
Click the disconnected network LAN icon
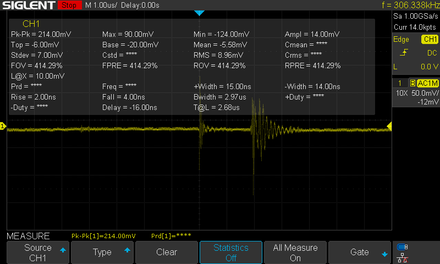(403, 258)
